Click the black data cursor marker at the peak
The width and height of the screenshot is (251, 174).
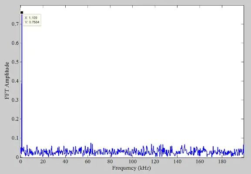pos(22,13)
